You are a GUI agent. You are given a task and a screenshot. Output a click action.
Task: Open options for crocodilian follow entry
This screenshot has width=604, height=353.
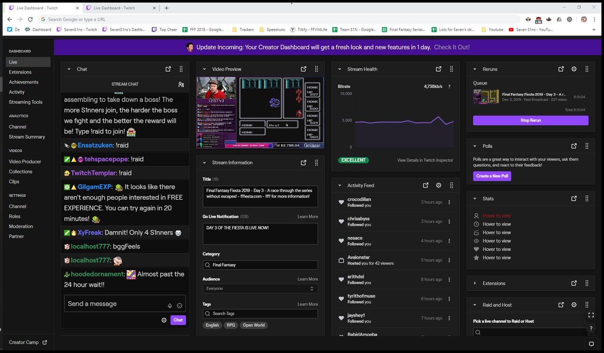click(449, 202)
